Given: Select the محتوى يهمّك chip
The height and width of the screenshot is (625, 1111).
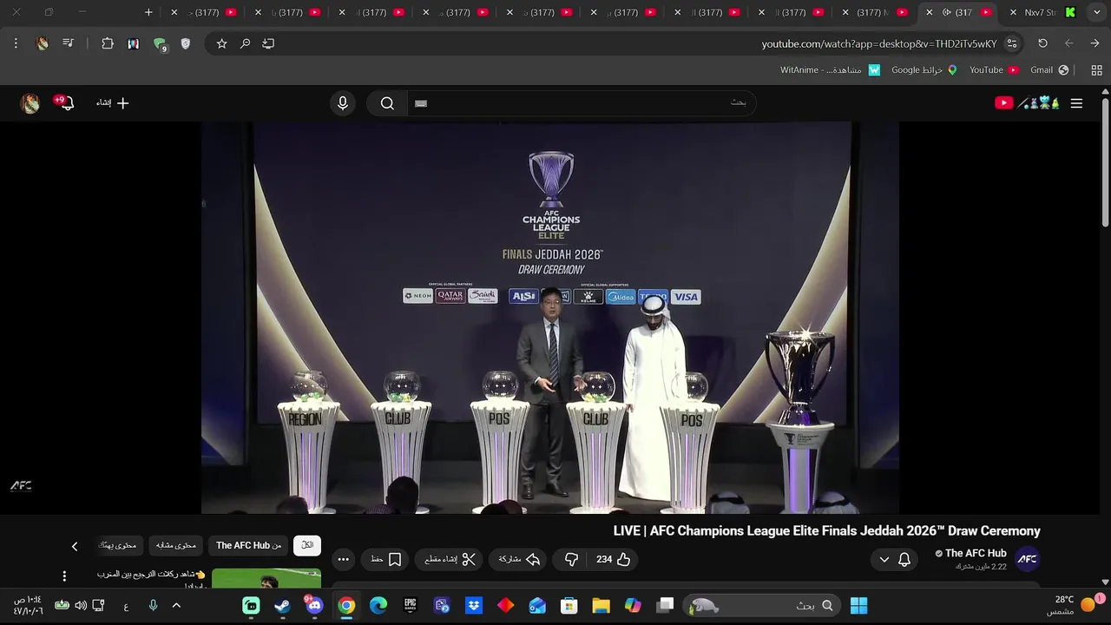Looking at the screenshot, I should pos(118,545).
